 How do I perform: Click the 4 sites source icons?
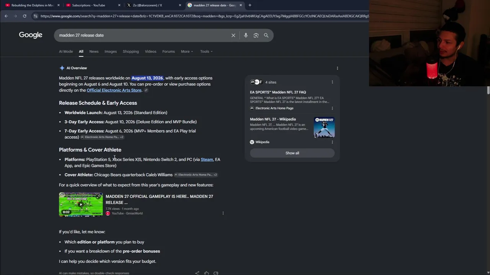pyautogui.click(x=256, y=82)
